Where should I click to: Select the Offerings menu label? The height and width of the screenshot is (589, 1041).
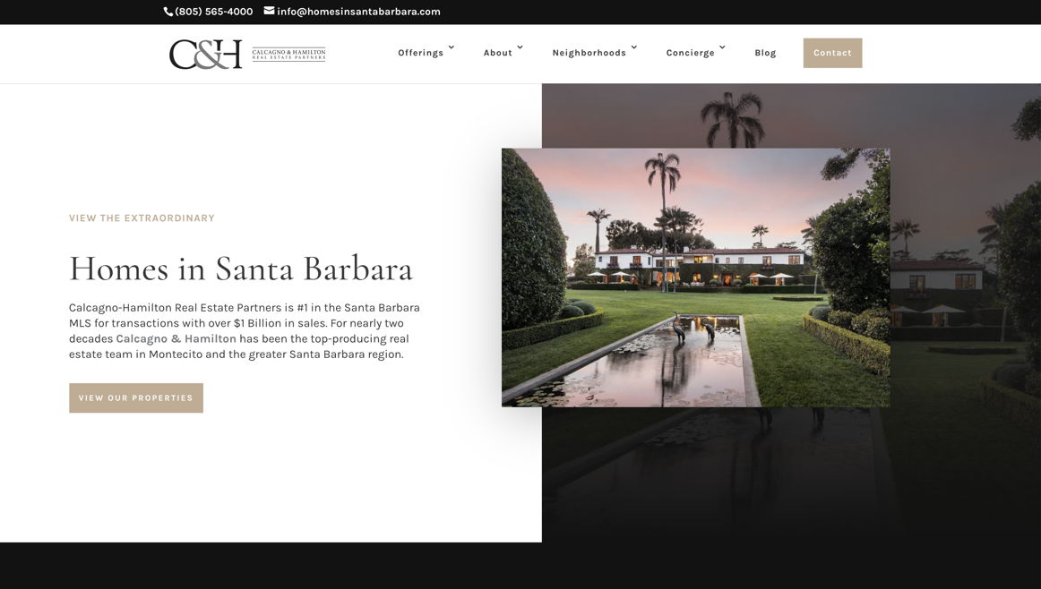pyautogui.click(x=420, y=53)
